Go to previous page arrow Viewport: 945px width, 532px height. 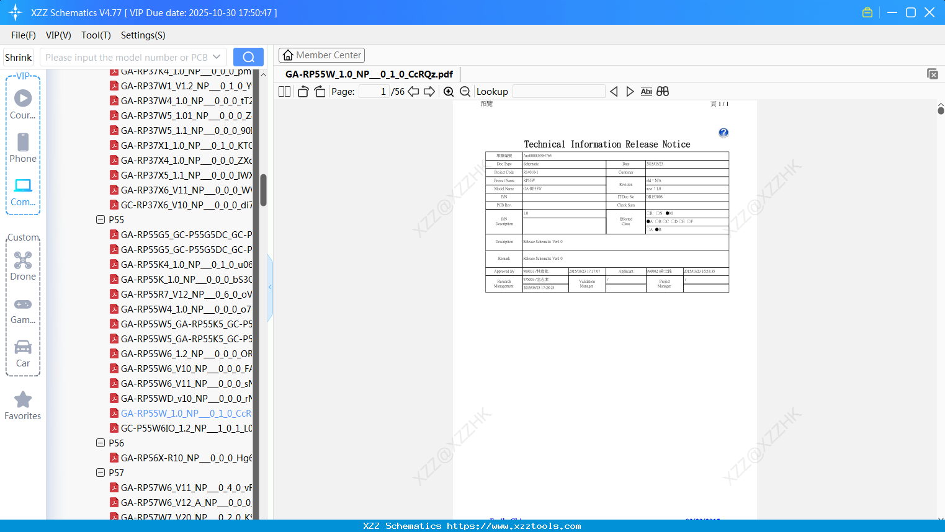click(413, 92)
